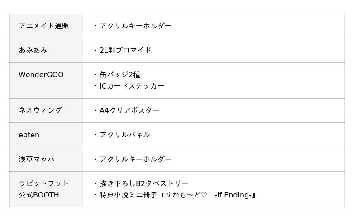Click the 描き下ろしB2タペストリー bonus entry
This screenshot has height=221, width=362.
144,183
